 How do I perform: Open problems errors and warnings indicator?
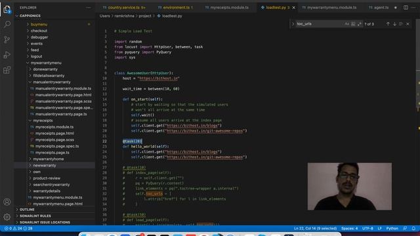18,228
